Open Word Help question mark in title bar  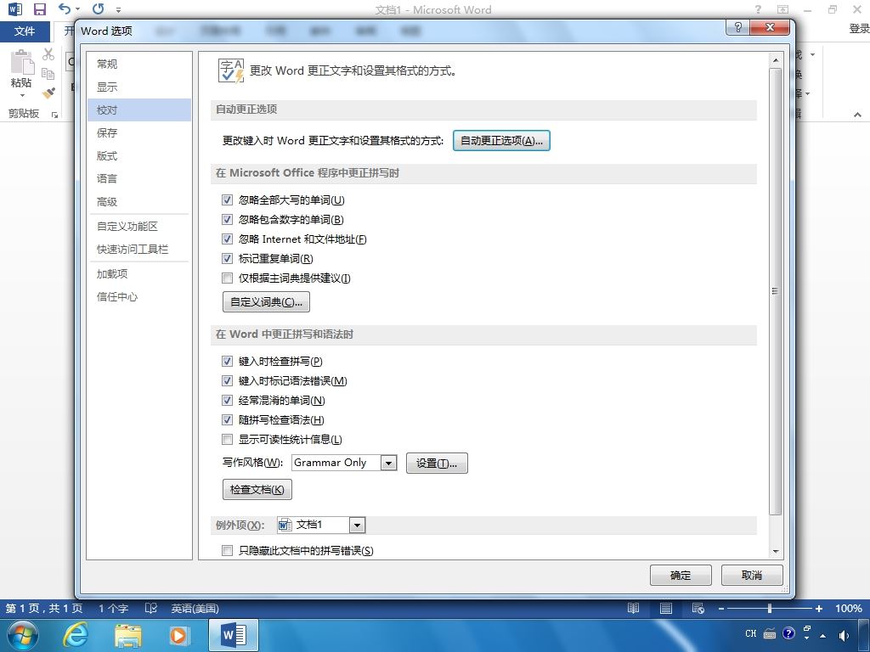(758, 9)
